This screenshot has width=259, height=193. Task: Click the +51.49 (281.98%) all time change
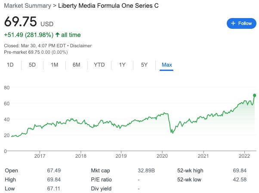click(x=42, y=35)
